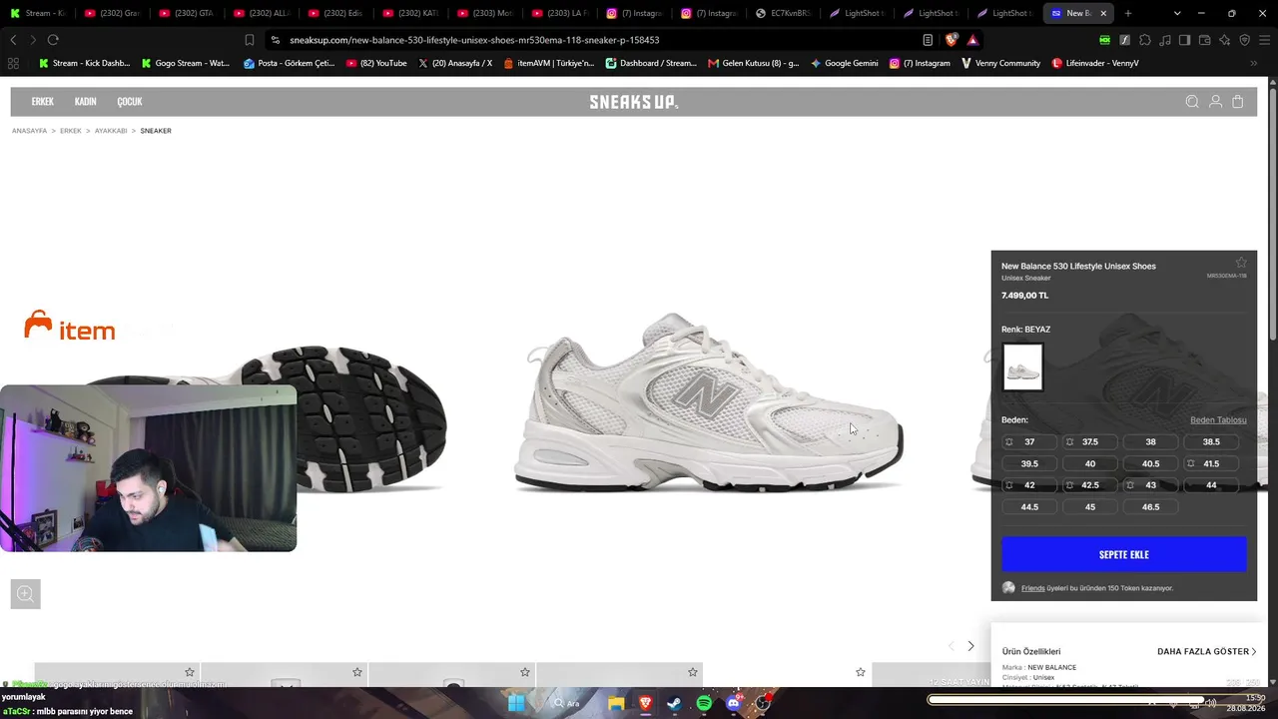Open the browser tab list dropdown

tap(1177, 13)
